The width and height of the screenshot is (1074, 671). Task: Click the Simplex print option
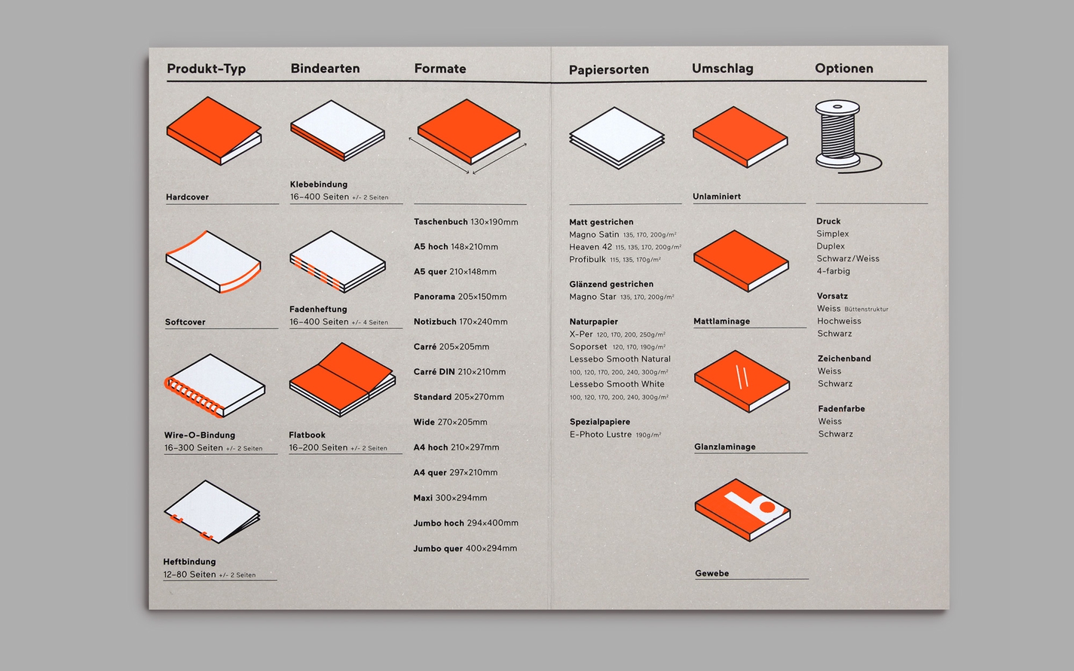832,234
